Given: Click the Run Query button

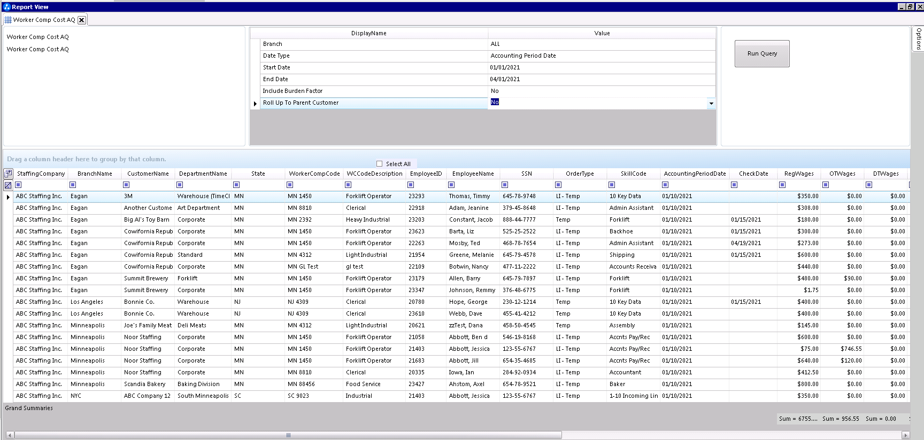Looking at the screenshot, I should (762, 53).
